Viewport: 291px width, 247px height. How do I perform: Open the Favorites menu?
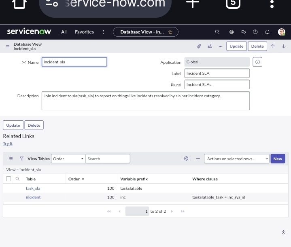pos(84,32)
